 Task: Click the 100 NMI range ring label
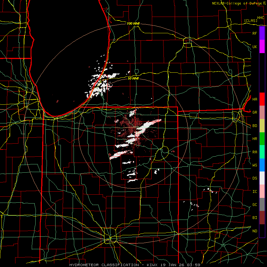(133, 23)
